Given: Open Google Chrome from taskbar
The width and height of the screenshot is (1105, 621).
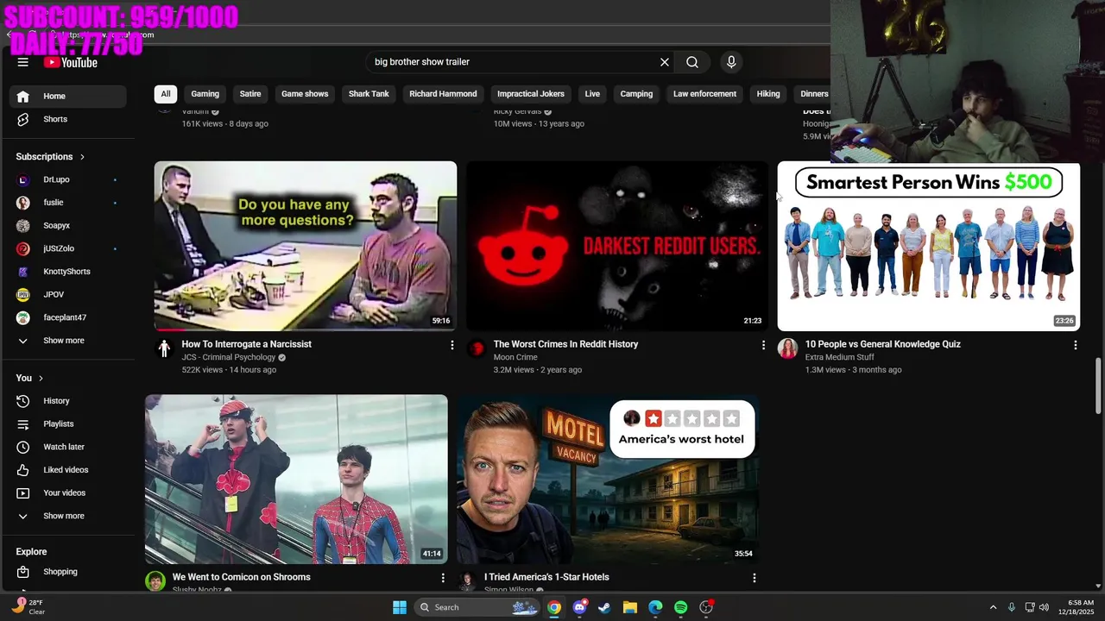Looking at the screenshot, I should pyautogui.click(x=554, y=607).
